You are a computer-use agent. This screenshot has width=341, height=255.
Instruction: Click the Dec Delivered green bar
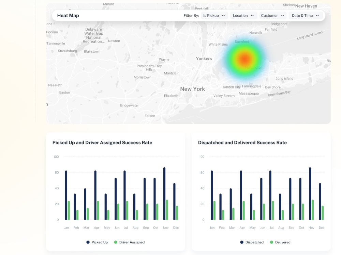(x=323, y=213)
